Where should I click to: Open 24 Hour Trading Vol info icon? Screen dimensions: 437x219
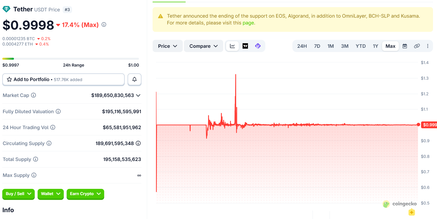coord(53,127)
